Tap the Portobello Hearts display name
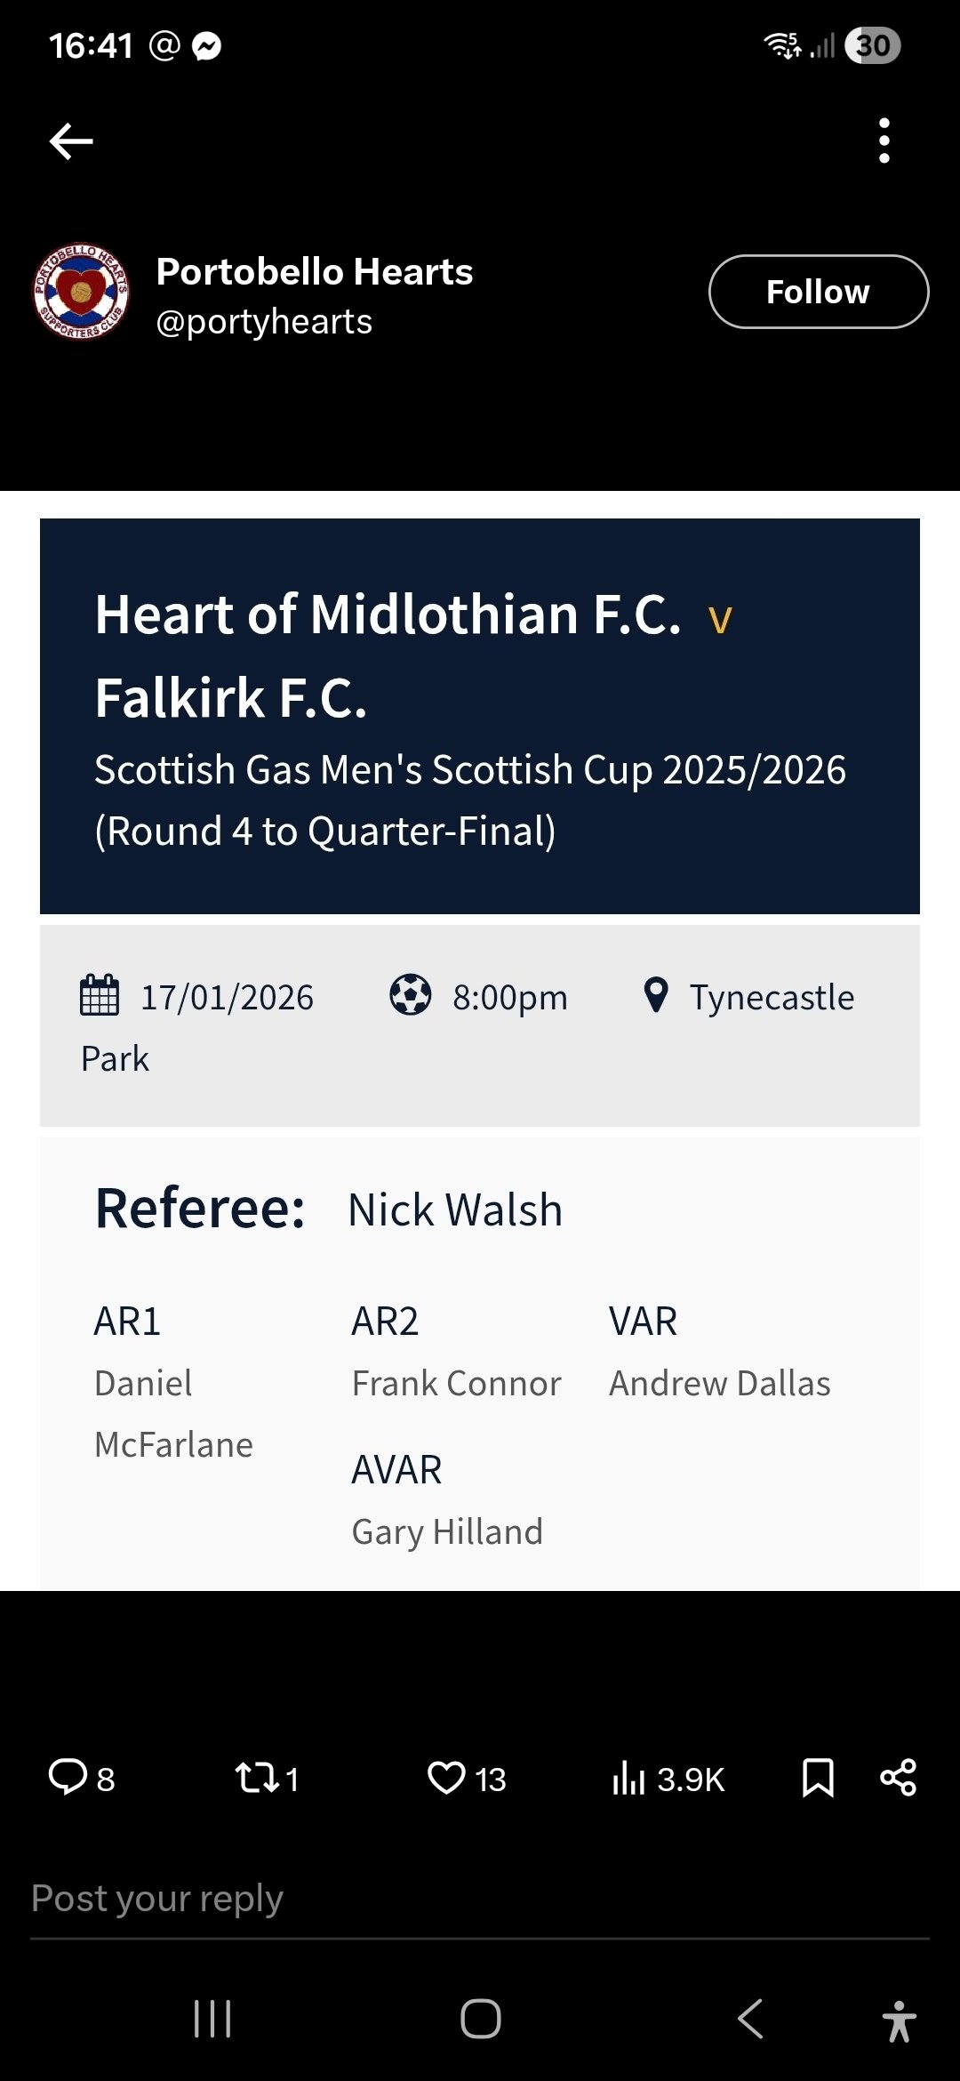The height and width of the screenshot is (2081, 960). (x=315, y=271)
